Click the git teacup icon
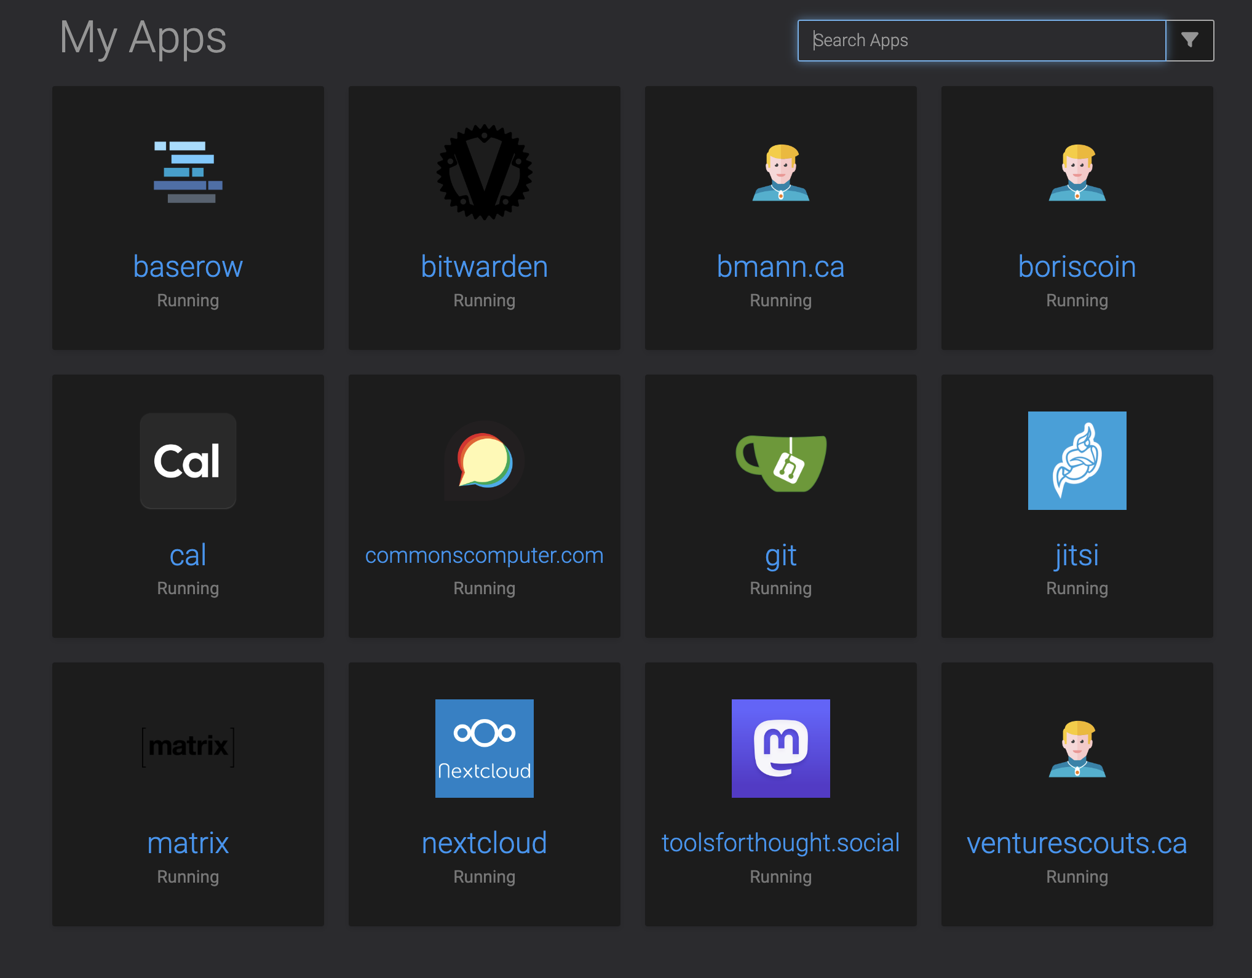The image size is (1252, 978). tap(781, 463)
